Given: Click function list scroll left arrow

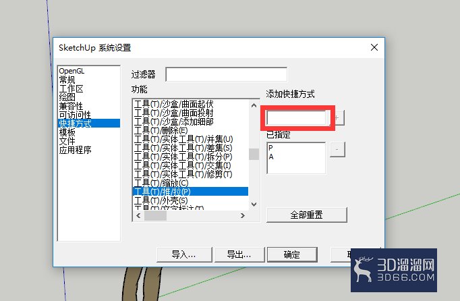Looking at the screenshot, I should [x=138, y=216].
